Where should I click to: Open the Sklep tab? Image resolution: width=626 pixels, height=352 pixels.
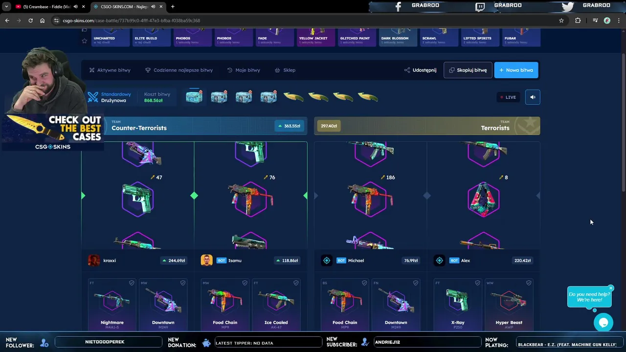pos(285,70)
